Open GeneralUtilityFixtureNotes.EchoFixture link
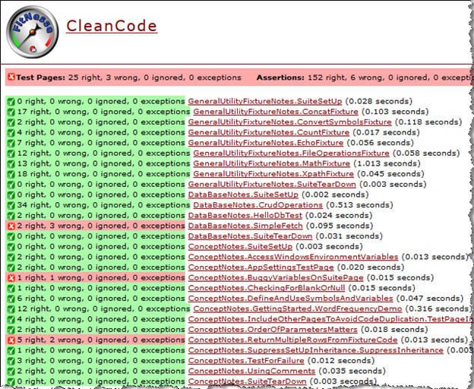Screen dimensions: 474x389 [x=266, y=143]
